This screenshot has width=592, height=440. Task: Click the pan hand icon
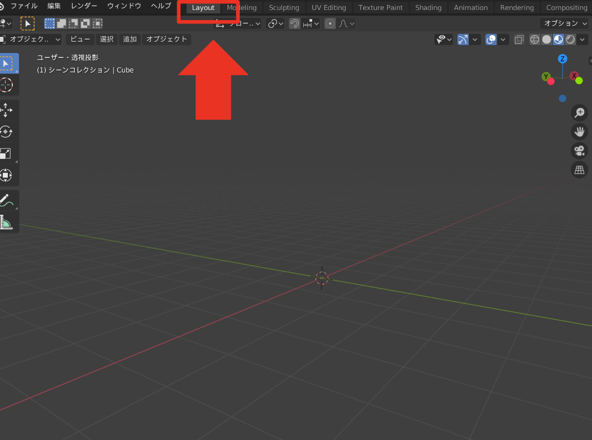[579, 132]
